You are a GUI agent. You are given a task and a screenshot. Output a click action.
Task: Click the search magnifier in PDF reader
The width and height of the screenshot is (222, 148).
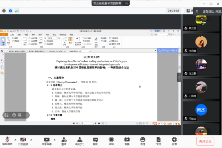coord(168,34)
